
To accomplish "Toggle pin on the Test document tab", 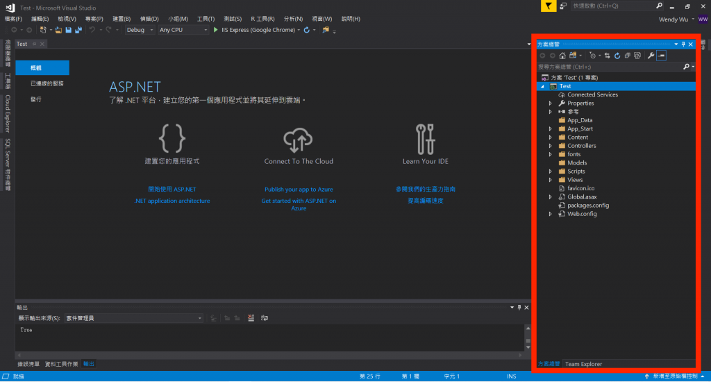I will coord(35,44).
